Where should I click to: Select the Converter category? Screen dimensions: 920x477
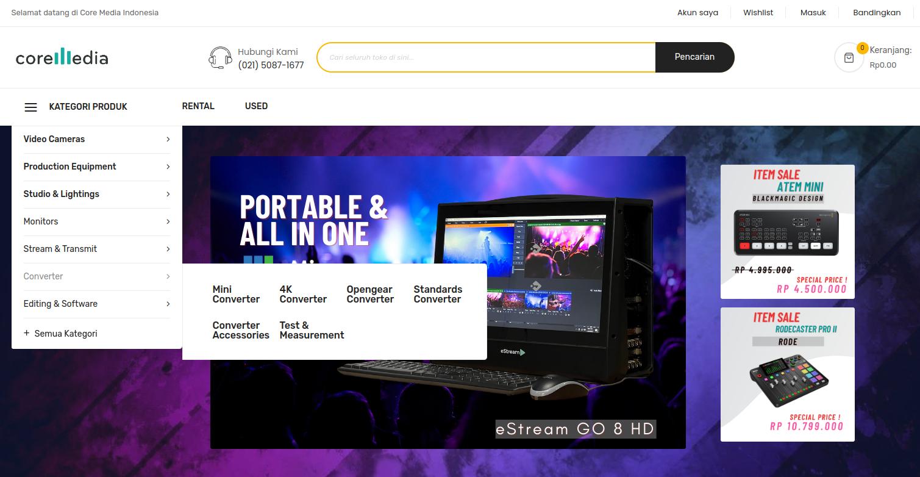coord(43,276)
